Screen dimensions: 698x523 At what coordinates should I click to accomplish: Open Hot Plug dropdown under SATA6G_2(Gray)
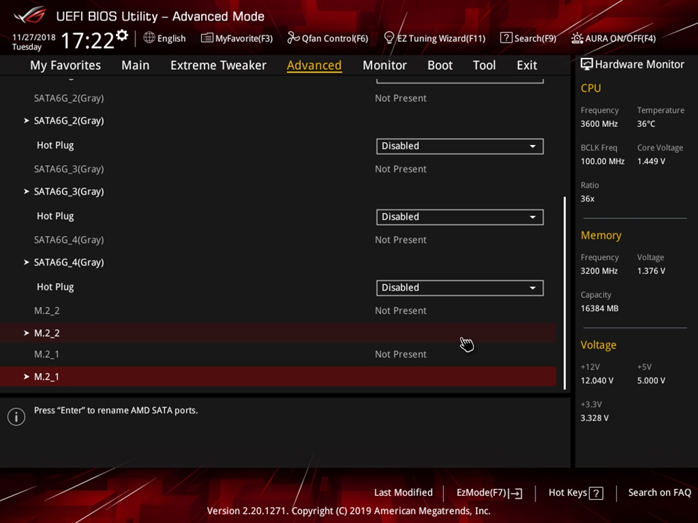459,146
